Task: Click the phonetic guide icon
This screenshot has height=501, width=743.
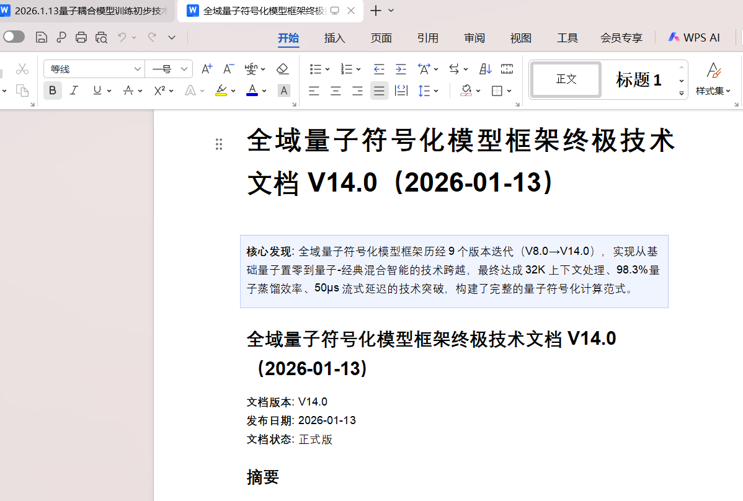Action: pyautogui.click(x=251, y=69)
